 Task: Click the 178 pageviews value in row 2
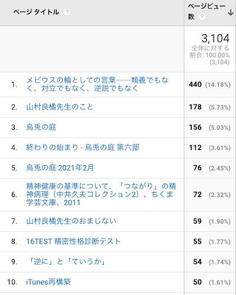(x=195, y=107)
